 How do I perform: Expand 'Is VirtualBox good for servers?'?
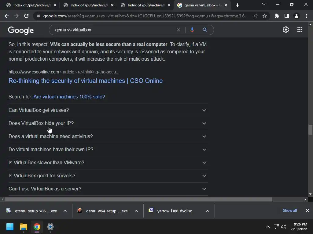(x=108, y=176)
